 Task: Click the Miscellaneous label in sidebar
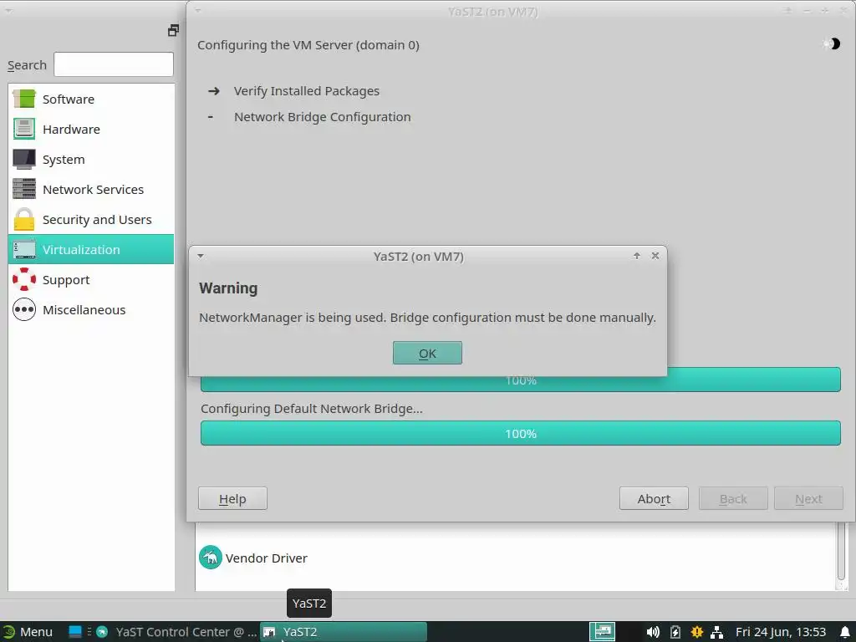84,309
